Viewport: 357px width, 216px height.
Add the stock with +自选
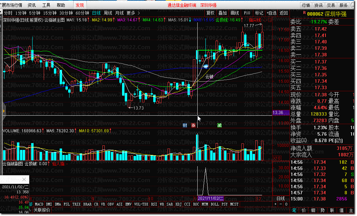271,13
